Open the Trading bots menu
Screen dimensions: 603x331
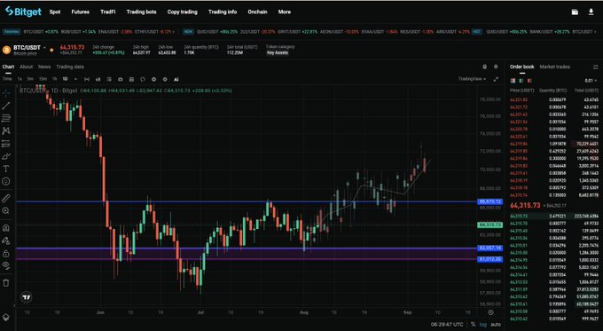[x=142, y=12]
